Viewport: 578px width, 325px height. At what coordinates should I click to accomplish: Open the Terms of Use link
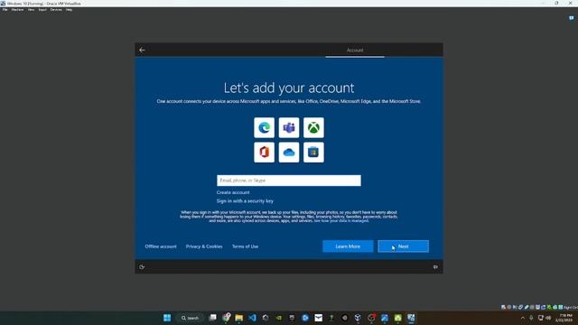245,246
